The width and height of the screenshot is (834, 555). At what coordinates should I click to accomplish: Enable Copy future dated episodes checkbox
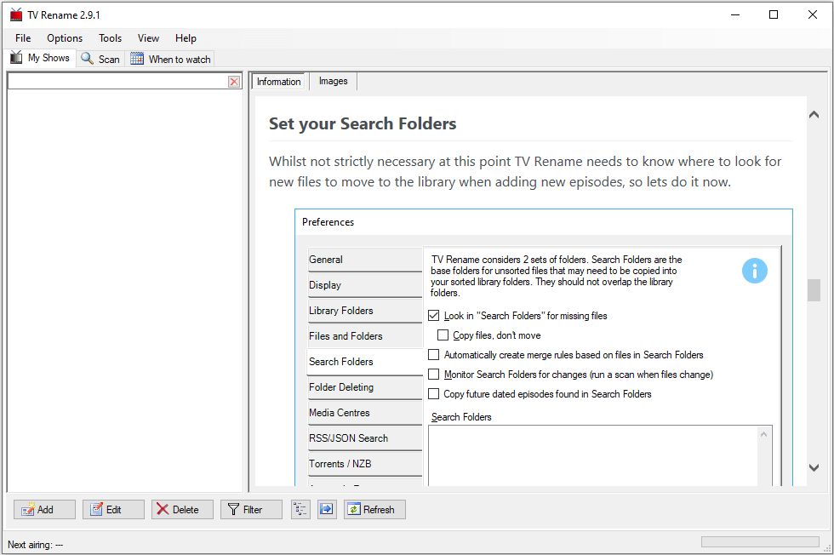[433, 394]
